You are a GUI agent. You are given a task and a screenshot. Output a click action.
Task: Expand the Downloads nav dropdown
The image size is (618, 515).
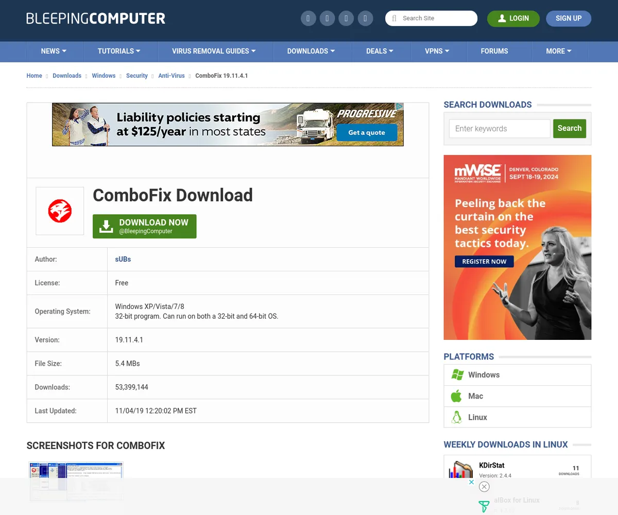click(x=311, y=51)
